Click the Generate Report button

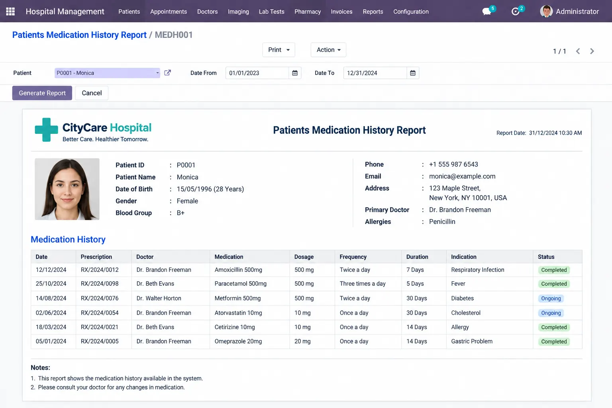click(x=42, y=93)
